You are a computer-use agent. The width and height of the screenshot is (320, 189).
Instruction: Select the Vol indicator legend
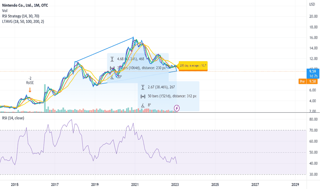click(x=5, y=11)
